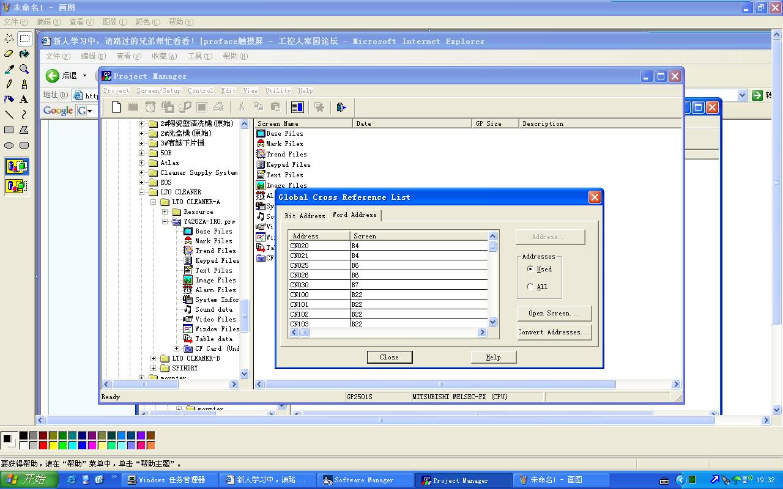Select the Magnifier tool
This screenshot has width=783, height=489.
tap(24, 69)
